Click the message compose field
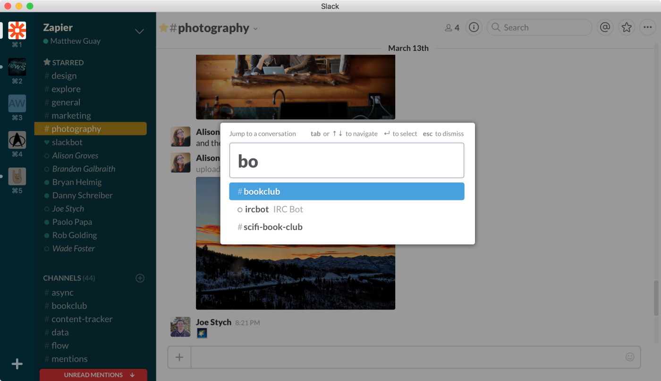Viewport: 661px width, 381px height. click(415, 357)
